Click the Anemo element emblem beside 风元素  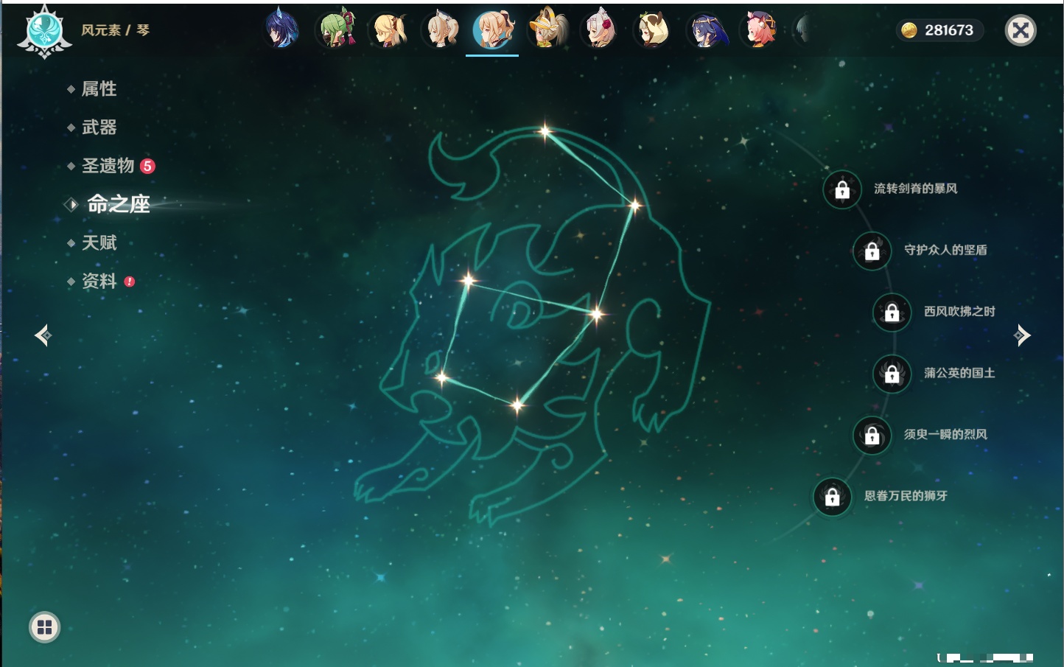click(x=44, y=31)
